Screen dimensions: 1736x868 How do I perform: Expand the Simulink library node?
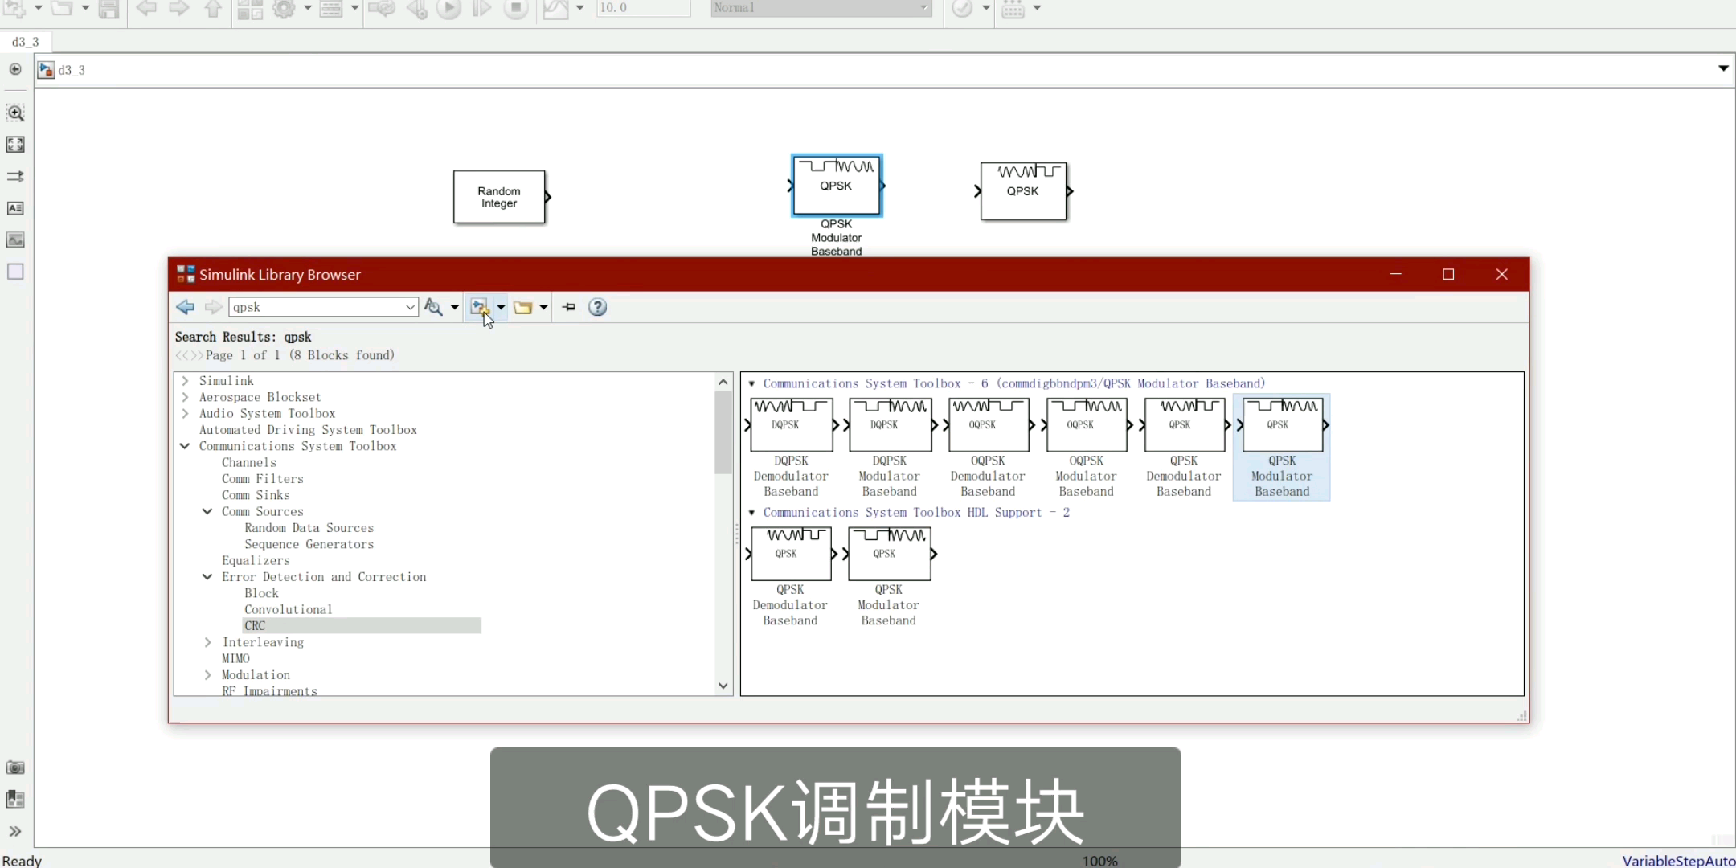[186, 380]
